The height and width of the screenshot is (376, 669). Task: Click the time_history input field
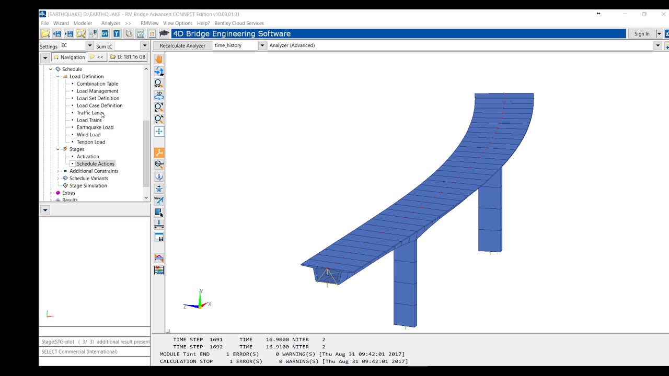236,45
